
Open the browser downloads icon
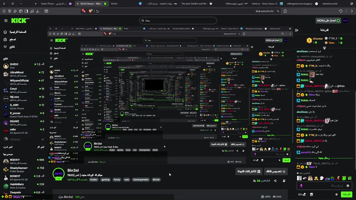pos(37,11)
